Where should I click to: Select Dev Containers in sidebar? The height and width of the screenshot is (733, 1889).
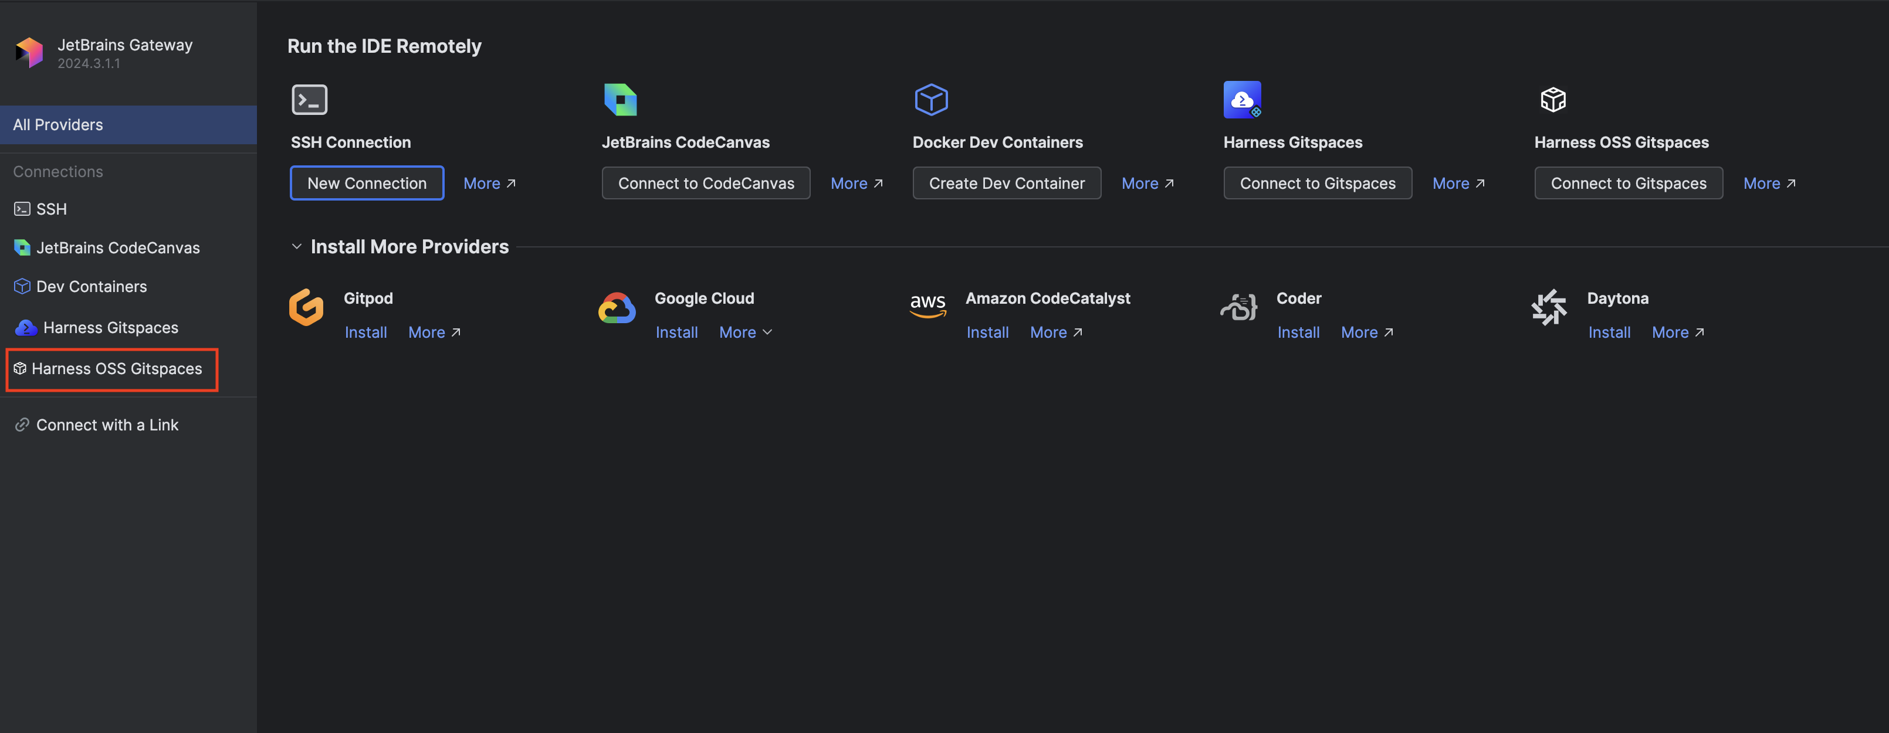point(91,287)
